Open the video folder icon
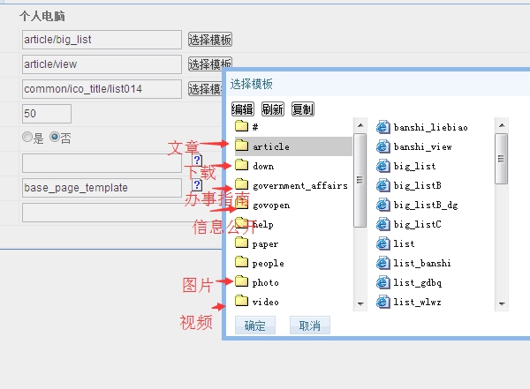530x389 pixels. point(242,302)
